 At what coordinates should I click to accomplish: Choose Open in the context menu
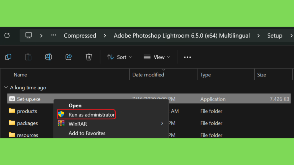75,105
